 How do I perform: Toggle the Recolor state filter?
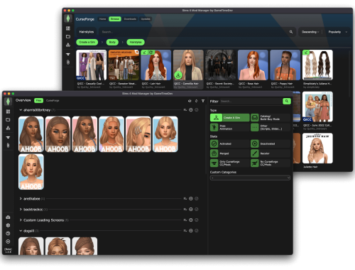271,153
